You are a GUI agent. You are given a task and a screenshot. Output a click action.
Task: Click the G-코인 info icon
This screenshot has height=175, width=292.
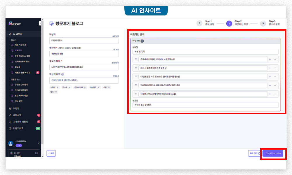(36, 153)
